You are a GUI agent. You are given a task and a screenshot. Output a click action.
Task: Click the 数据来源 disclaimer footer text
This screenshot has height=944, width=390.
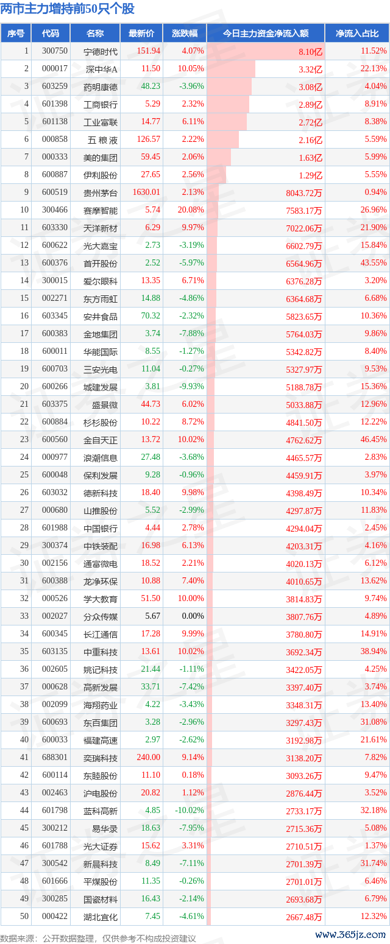pos(98,939)
